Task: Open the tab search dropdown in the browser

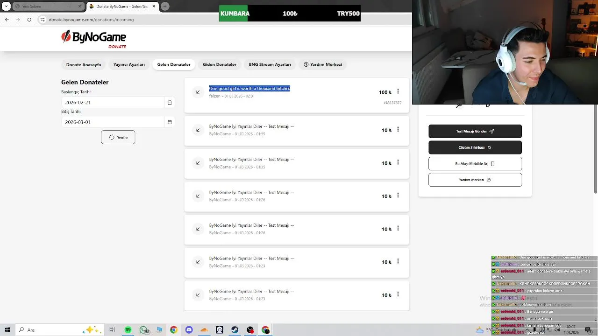Action: [6, 7]
